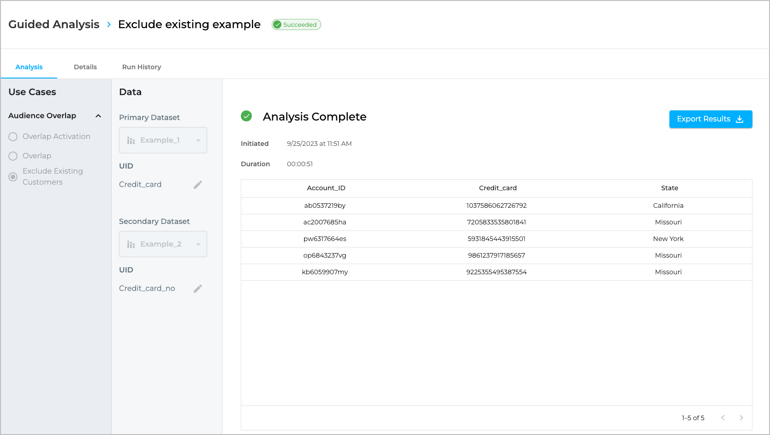Image resolution: width=770 pixels, height=435 pixels.
Task: Switch to the Details tab
Action: [x=85, y=67]
